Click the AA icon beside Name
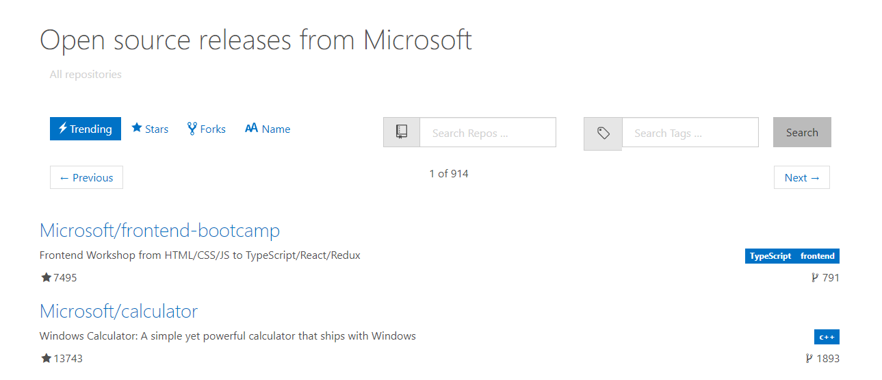Viewport: 882px width, 380px height. tap(251, 128)
